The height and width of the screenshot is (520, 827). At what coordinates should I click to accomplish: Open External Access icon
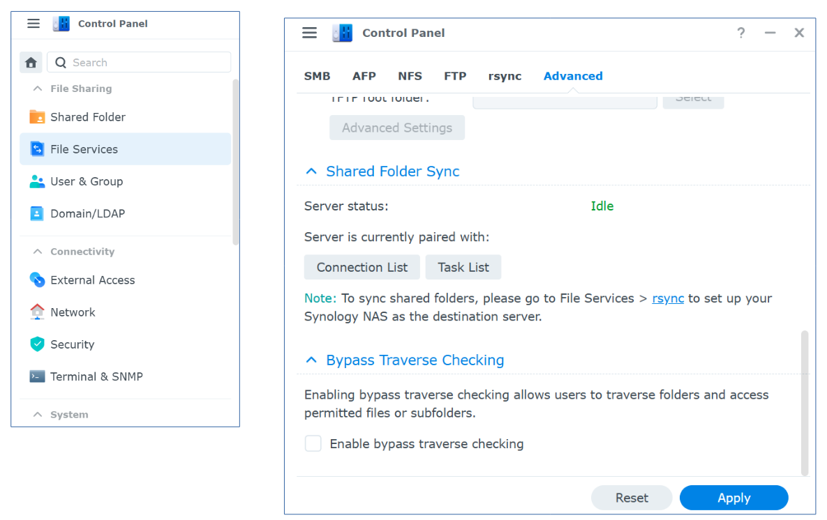37,280
